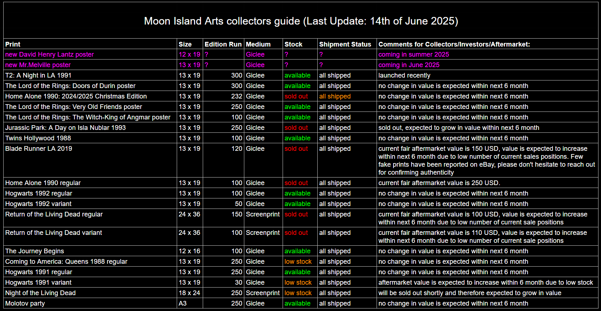Click the 'Moon Island Arts collectors guide' title
This screenshot has height=311, width=601.
coord(301,21)
